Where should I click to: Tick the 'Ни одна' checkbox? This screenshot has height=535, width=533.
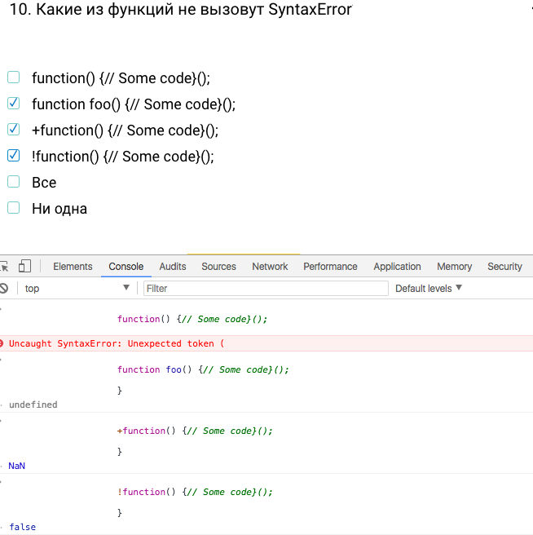point(13,208)
